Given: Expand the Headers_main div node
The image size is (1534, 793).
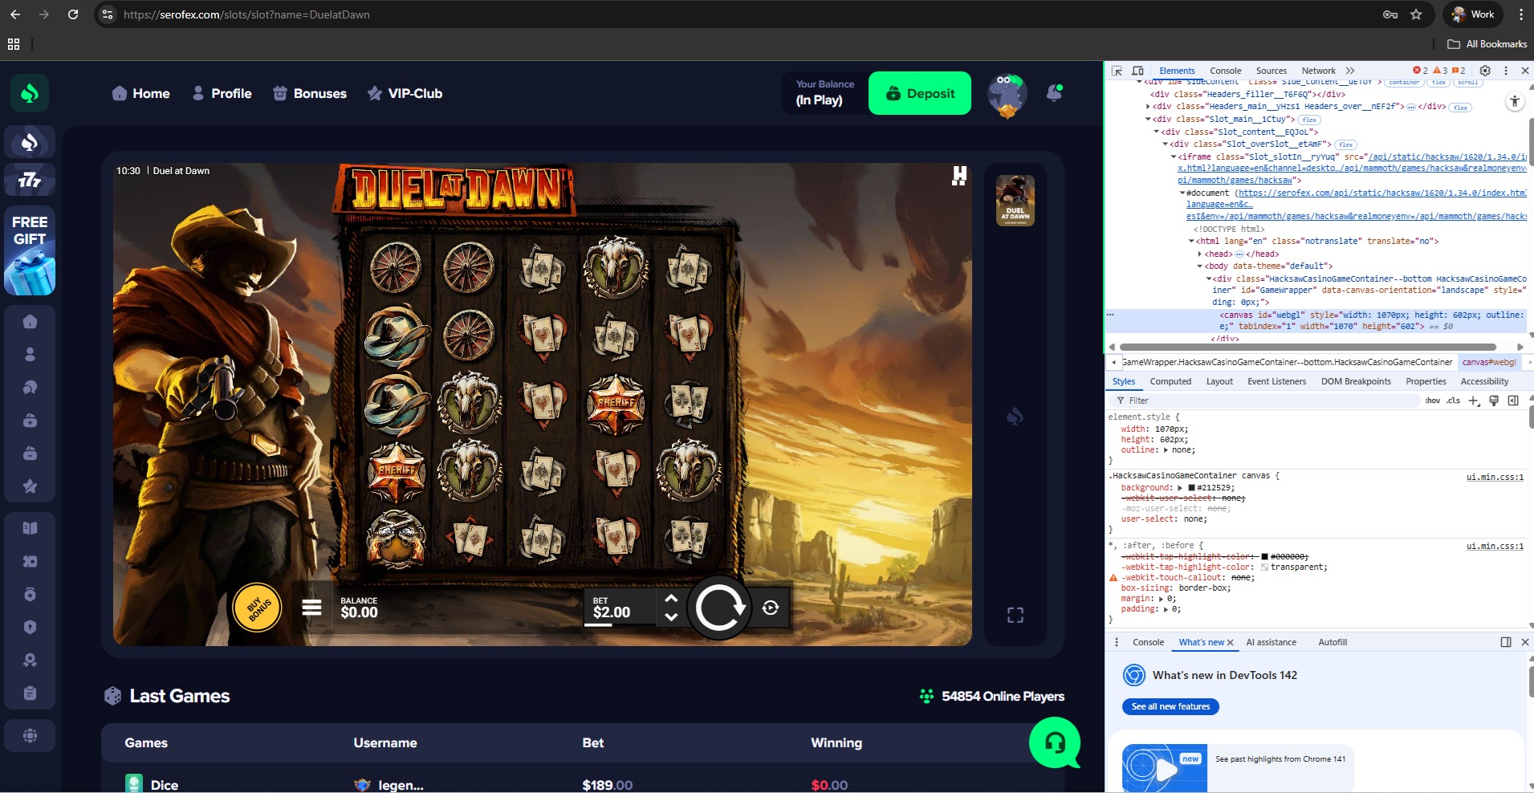Looking at the screenshot, I should pyautogui.click(x=1149, y=107).
